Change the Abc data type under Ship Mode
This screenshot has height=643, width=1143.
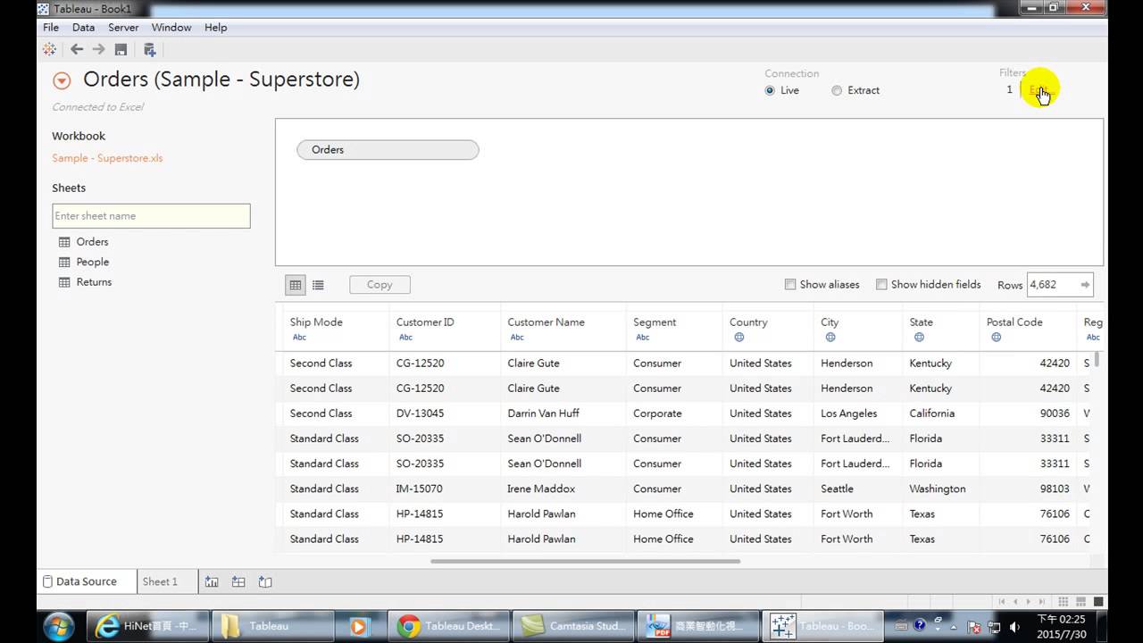pyautogui.click(x=299, y=338)
